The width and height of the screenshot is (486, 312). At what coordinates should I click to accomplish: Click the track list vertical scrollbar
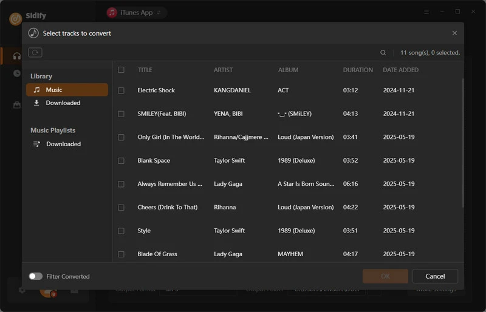[x=463, y=143]
